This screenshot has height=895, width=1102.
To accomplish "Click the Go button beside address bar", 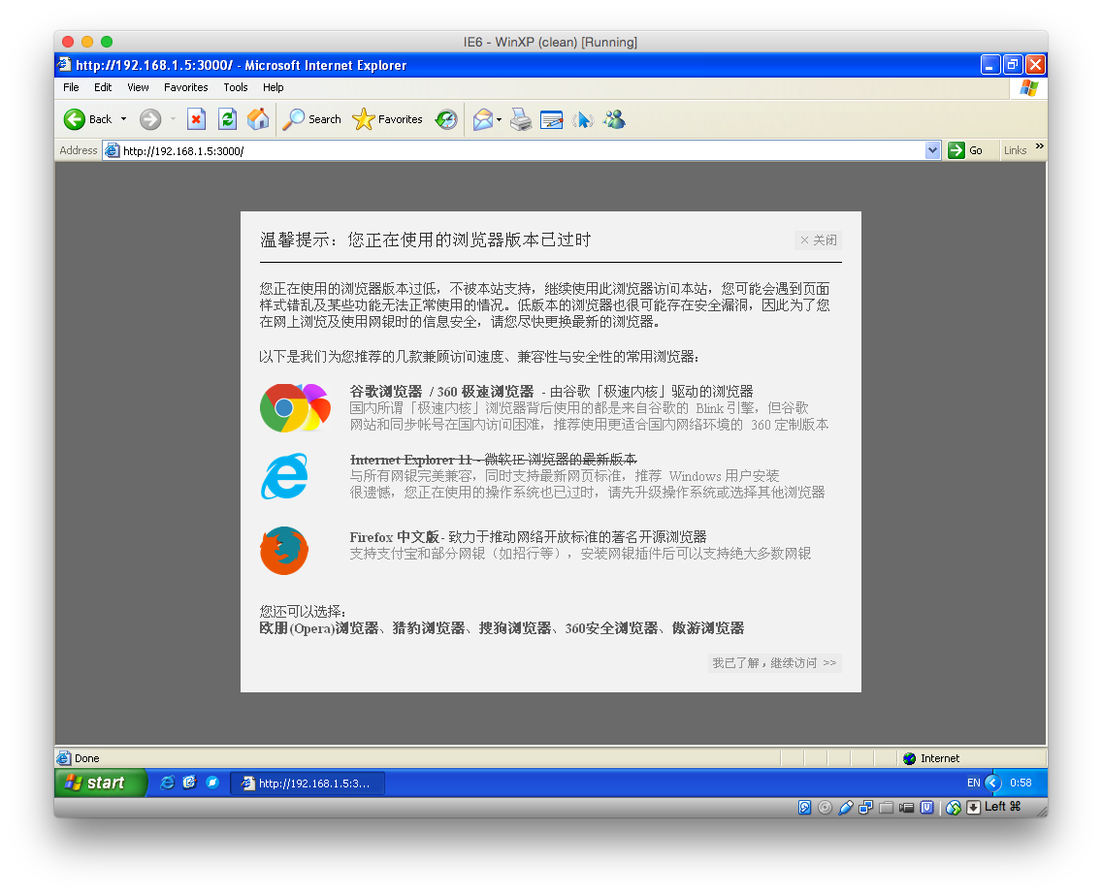I will click(x=965, y=150).
